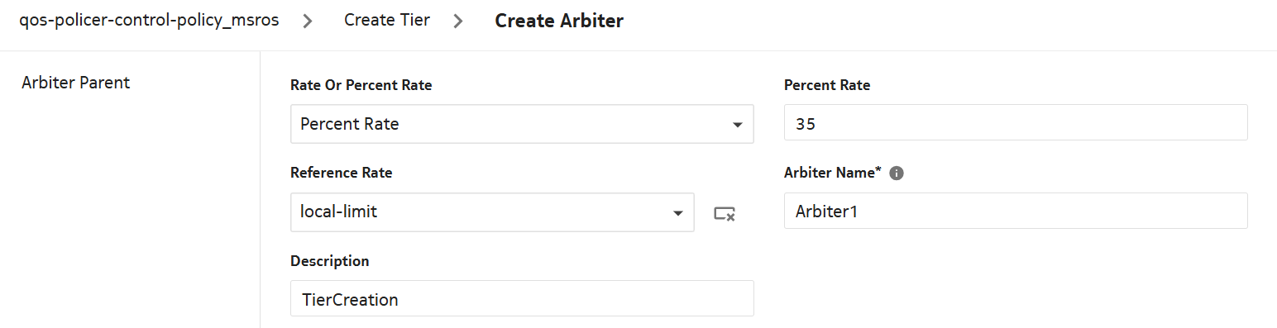Clear the Reference Rate selection icon
Screen dimensions: 1277x328
(725, 214)
